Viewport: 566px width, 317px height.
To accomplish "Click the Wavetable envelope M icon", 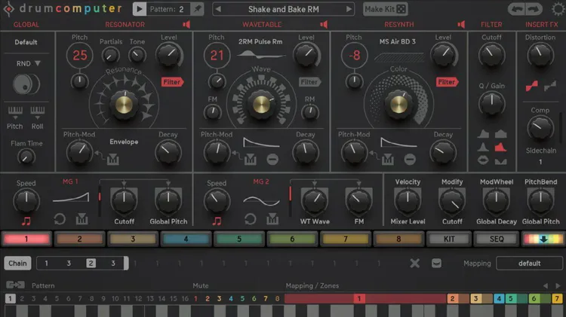I will (250, 159).
